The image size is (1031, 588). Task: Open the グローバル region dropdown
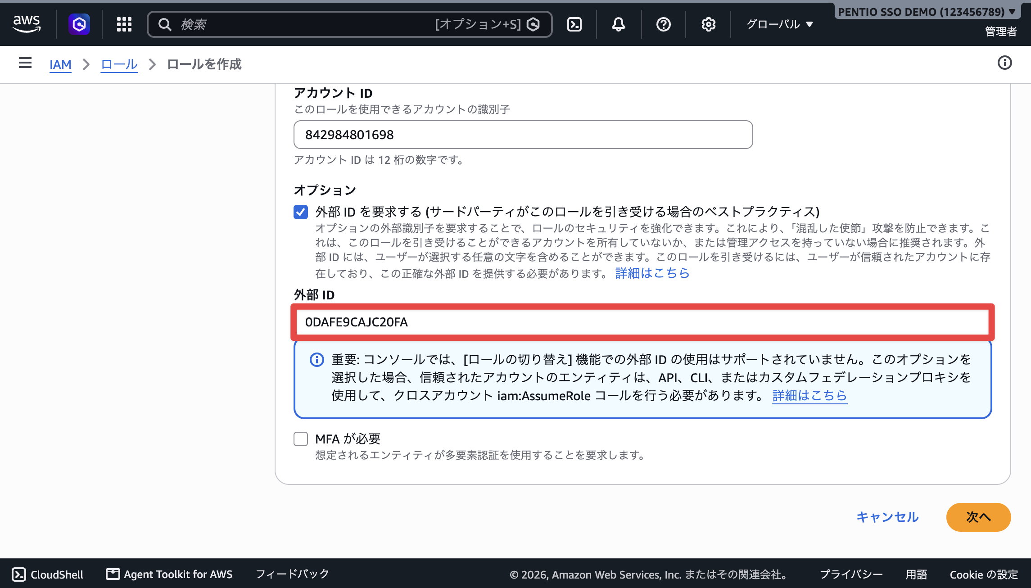pos(779,24)
